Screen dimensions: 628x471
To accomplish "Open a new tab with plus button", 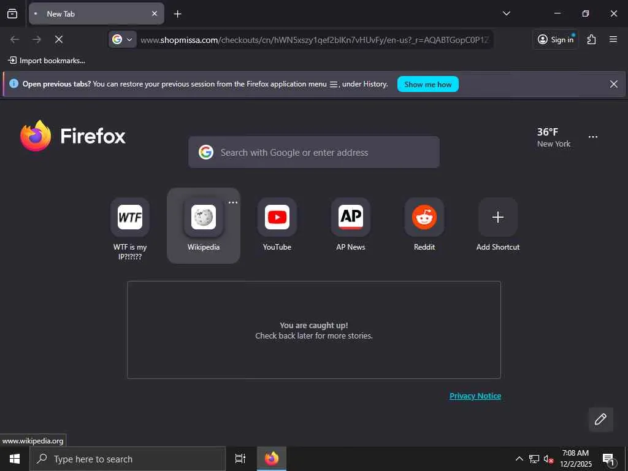I will 177,14.
